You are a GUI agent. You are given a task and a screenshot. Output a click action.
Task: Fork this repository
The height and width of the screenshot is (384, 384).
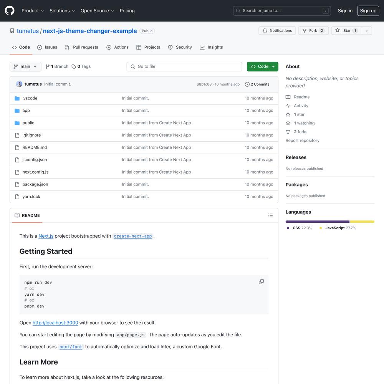pyautogui.click(x=313, y=31)
